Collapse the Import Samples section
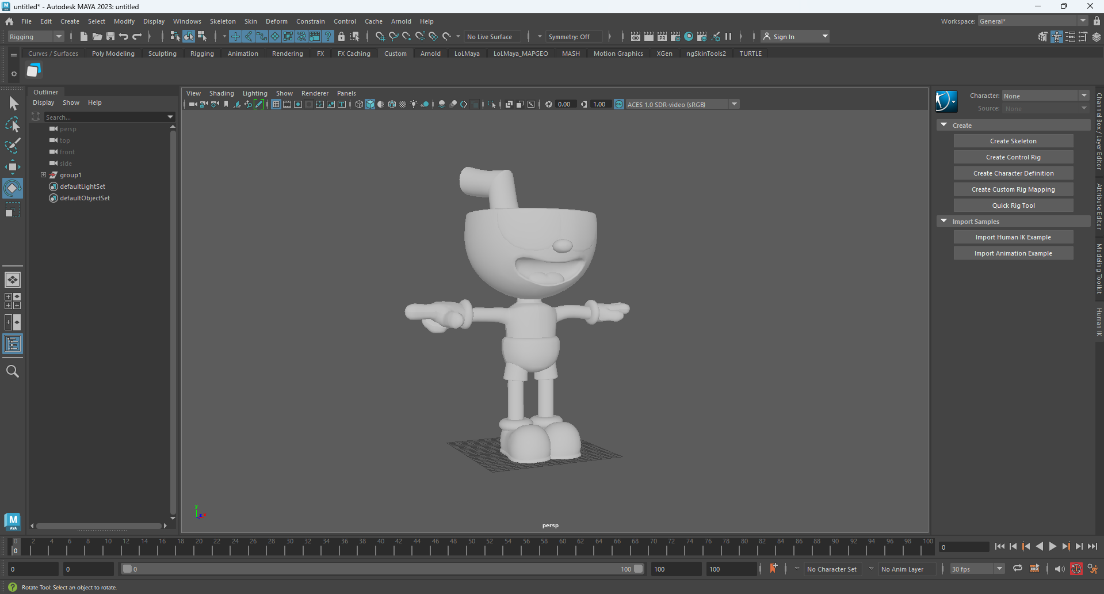Screen dimensions: 1104x594 [944, 221]
